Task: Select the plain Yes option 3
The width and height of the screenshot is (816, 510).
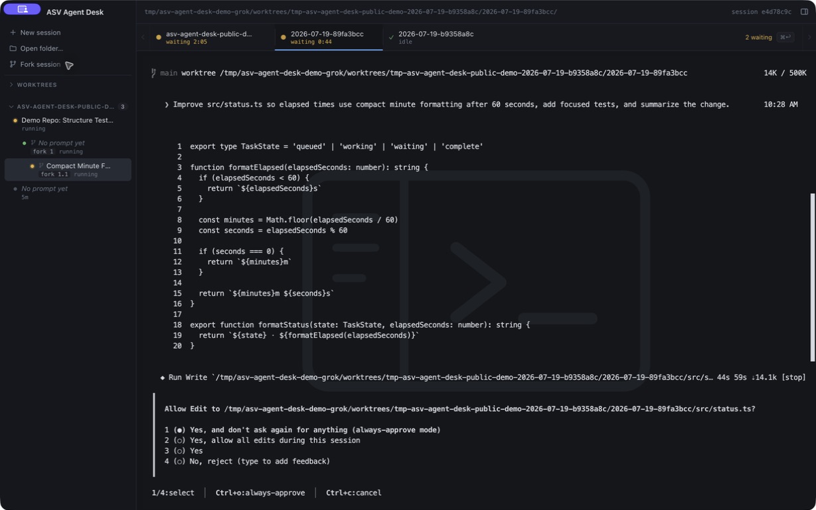Action: pyautogui.click(x=183, y=451)
